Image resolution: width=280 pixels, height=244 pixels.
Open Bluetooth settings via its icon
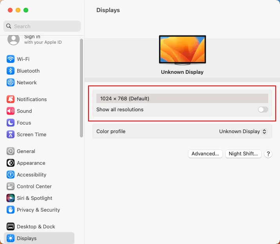[x=11, y=71]
